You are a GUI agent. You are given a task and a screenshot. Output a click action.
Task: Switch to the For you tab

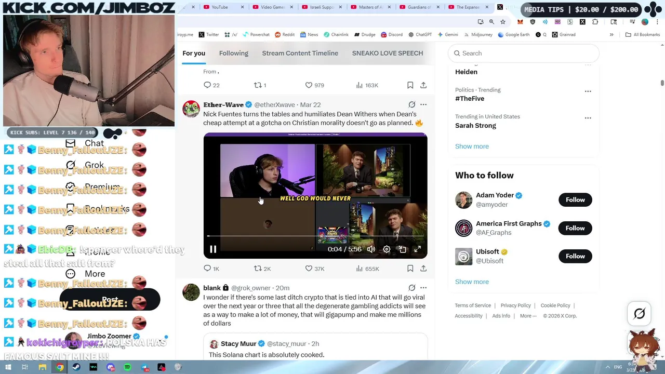(194, 53)
